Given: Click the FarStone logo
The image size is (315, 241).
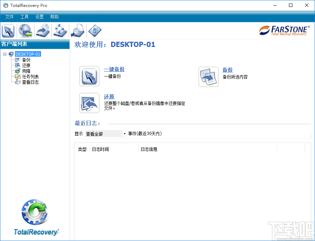Looking at the screenshot, I should (284, 31).
